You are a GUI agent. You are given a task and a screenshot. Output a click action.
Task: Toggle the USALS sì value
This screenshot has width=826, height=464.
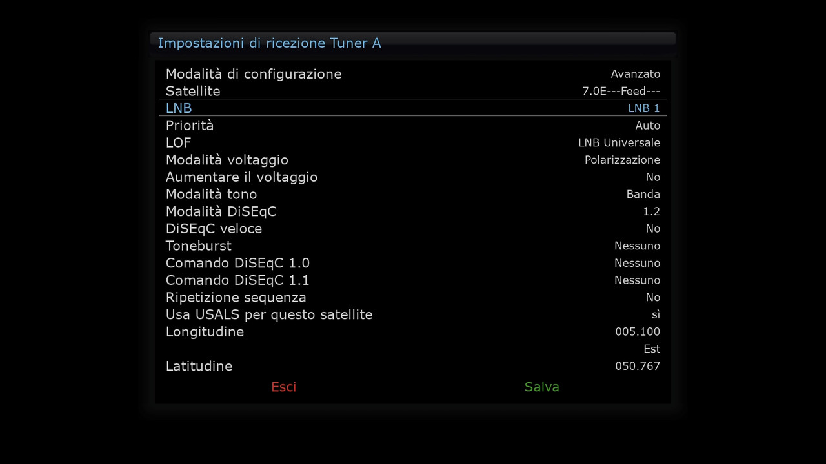point(656,314)
